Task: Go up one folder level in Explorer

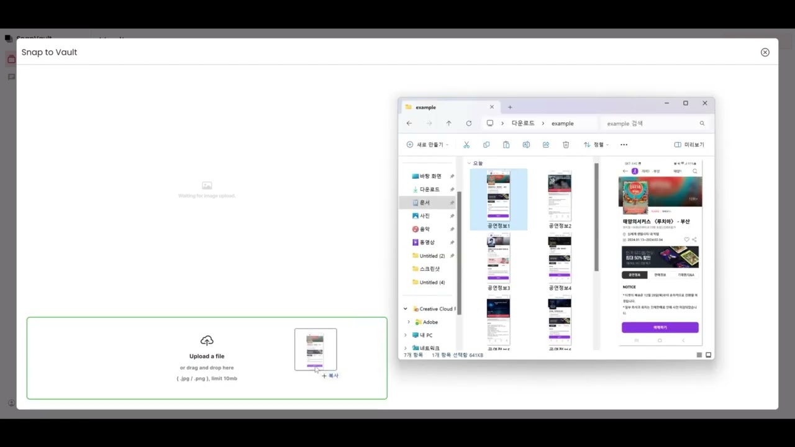Action: (448, 124)
